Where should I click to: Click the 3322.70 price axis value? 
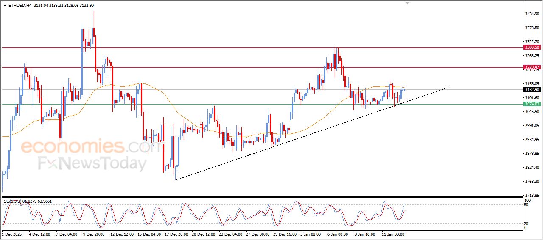coord(532,41)
